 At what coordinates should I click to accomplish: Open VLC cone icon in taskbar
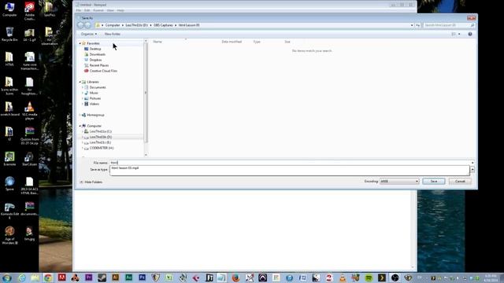pyautogui.click(x=343, y=277)
